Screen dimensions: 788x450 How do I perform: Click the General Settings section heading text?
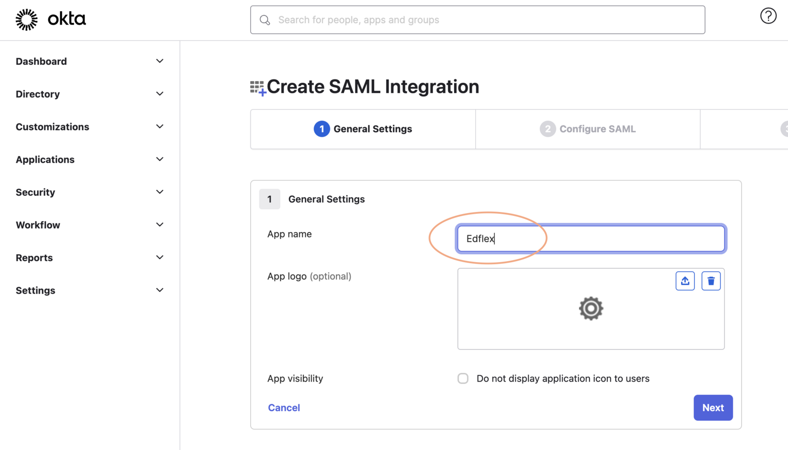coord(327,199)
